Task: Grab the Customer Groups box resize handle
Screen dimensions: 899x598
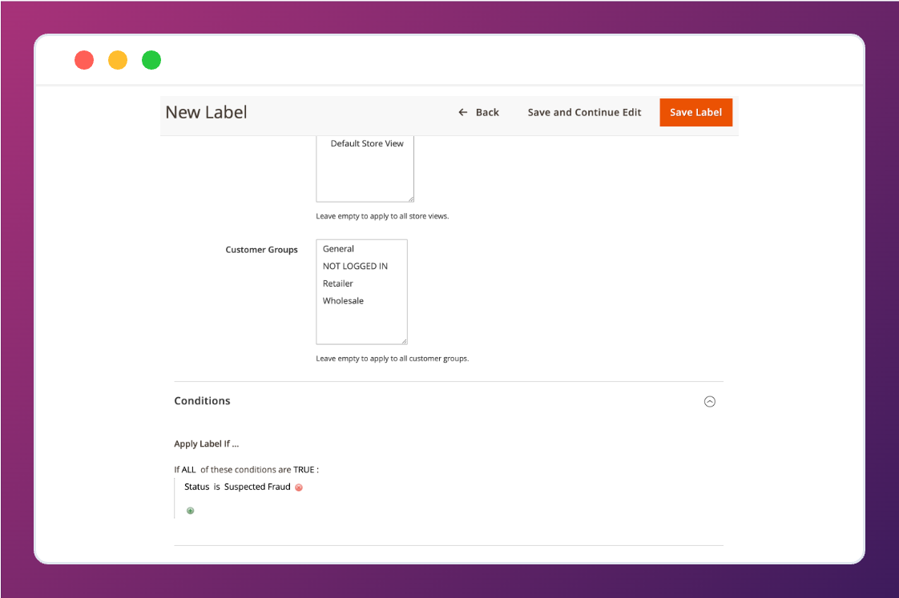Action: [404, 341]
